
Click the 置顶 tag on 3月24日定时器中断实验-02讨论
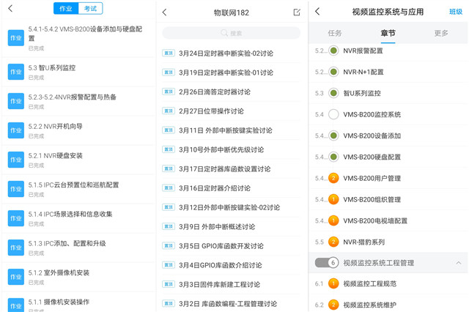click(x=169, y=53)
